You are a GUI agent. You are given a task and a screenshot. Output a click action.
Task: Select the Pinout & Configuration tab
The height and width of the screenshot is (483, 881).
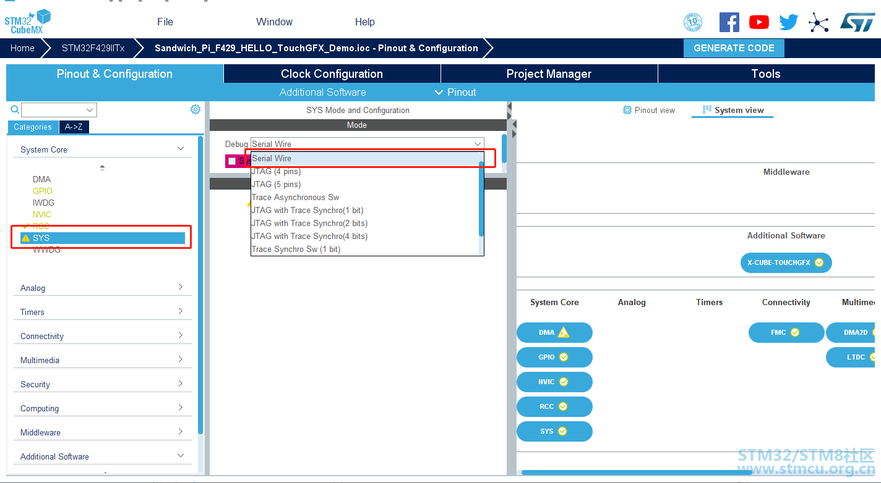[x=115, y=73]
